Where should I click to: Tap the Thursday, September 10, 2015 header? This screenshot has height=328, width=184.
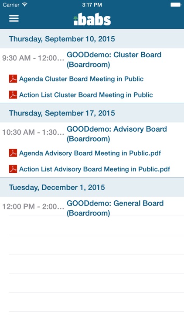[92, 38]
